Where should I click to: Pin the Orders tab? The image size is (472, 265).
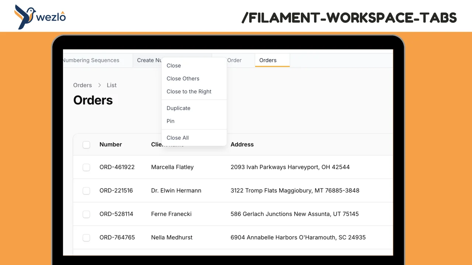point(170,121)
